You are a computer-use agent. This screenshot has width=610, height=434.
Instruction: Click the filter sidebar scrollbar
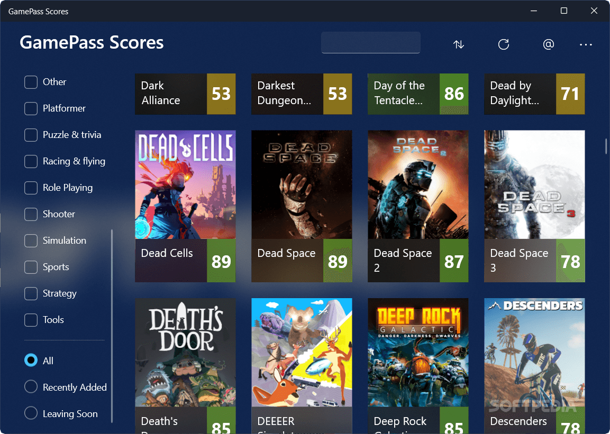click(112, 326)
